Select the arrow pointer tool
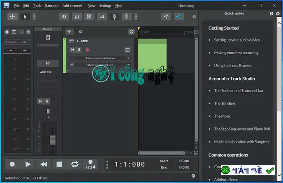This screenshot has height=183, width=283. (x=25, y=16)
